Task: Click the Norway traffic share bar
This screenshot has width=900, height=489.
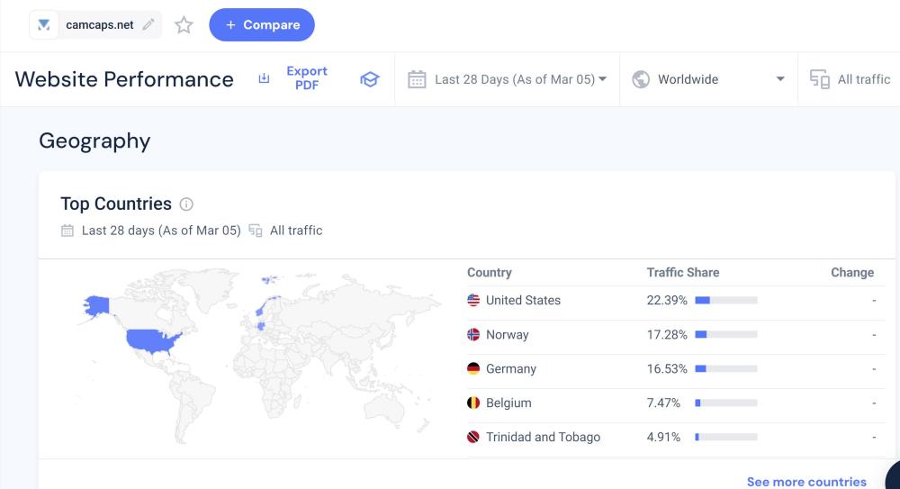Action: [725, 335]
